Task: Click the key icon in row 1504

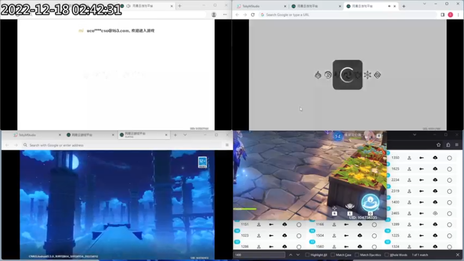Action: tap(346, 235)
